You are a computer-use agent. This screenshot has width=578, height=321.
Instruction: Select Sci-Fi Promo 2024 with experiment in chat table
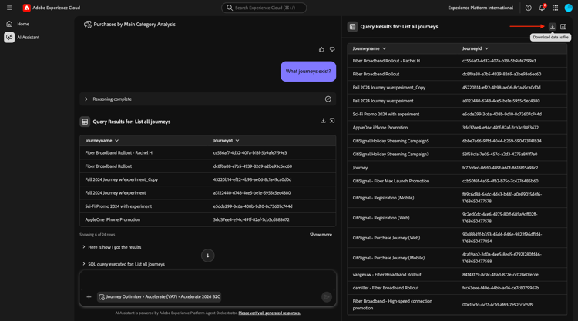[x=207, y=206]
